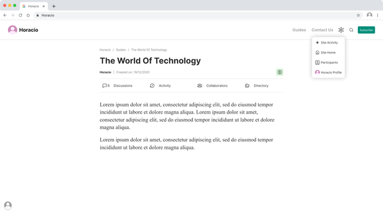Click The World Of Technology breadcrumb

(x=149, y=50)
